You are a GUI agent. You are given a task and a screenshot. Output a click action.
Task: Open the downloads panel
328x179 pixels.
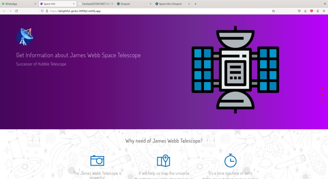[x=305, y=11]
